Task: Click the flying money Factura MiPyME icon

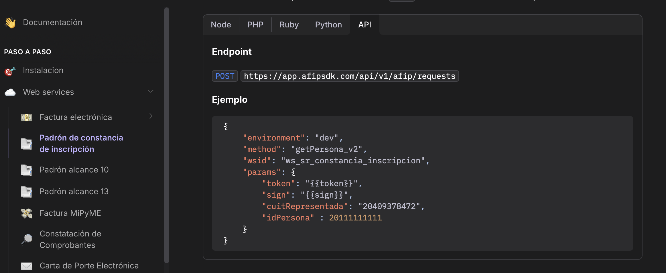Action: (27, 213)
